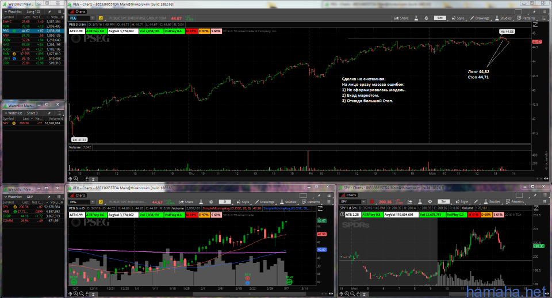
Task: Open list menu icon in Long 123 watchlist
Action: tap(59, 12)
